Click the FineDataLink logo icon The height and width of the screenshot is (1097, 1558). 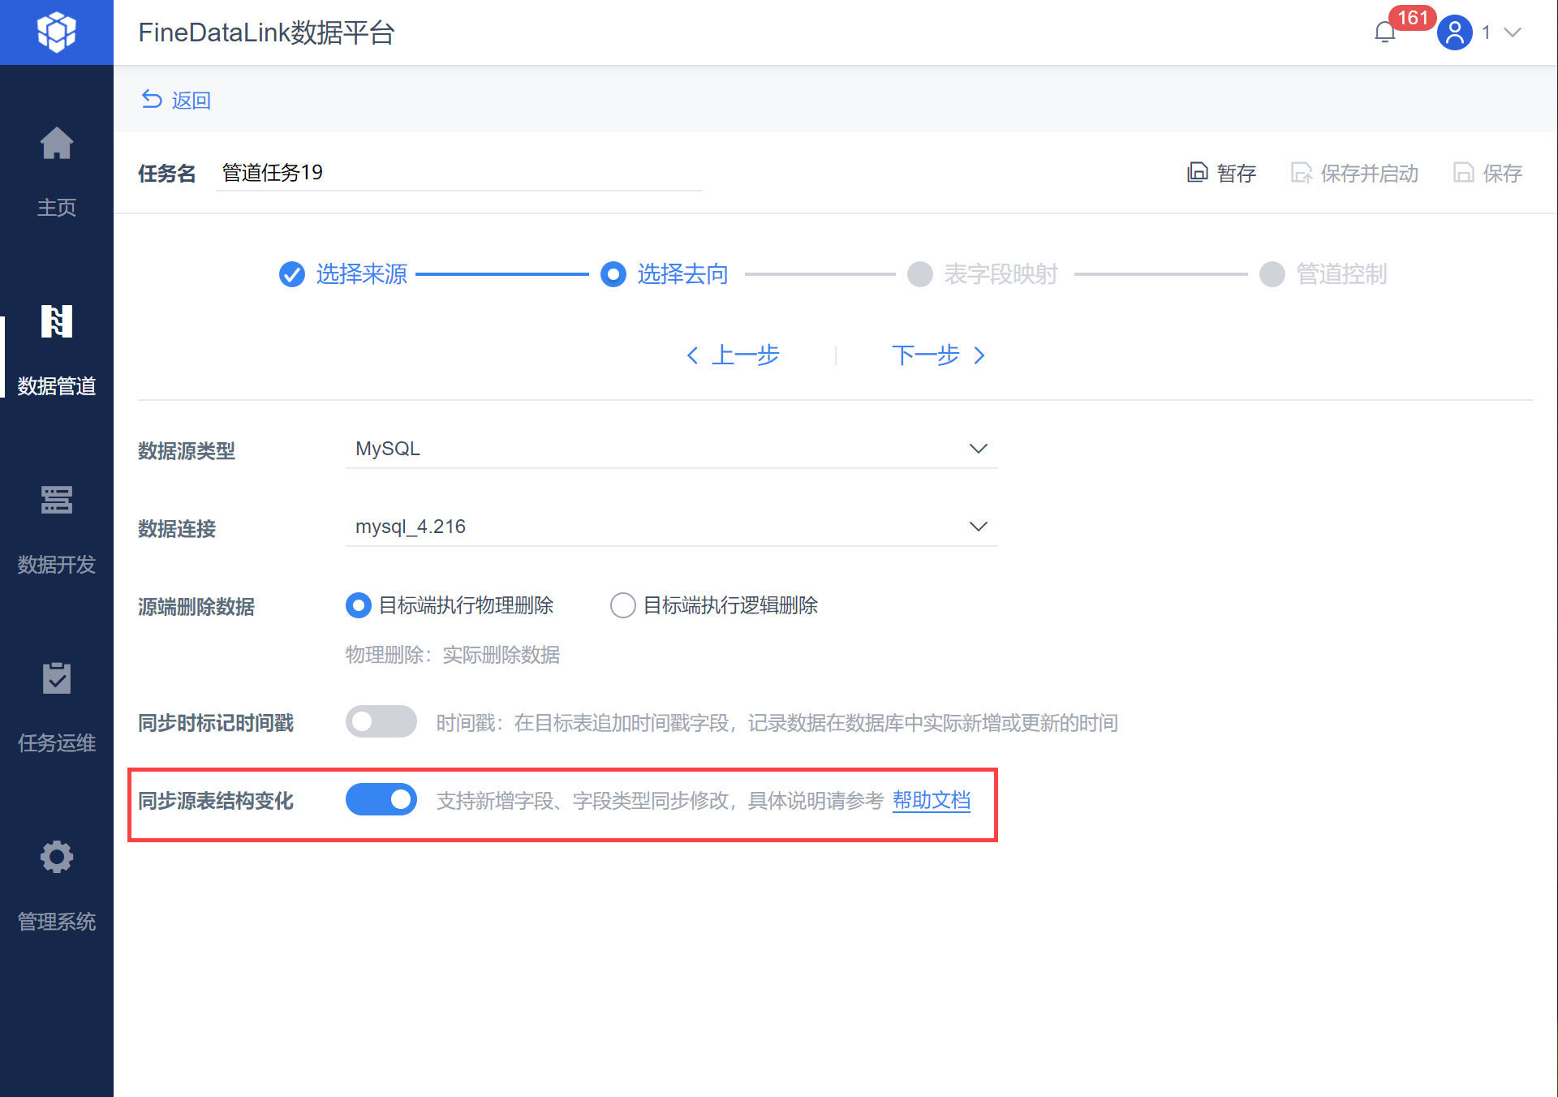pos(56,32)
